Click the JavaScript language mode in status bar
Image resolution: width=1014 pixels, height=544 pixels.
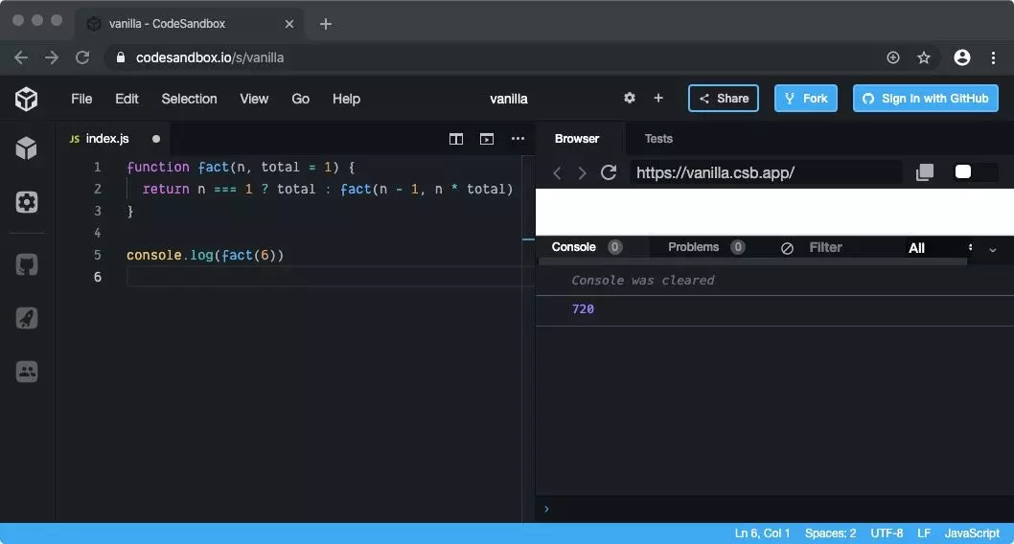coord(972,533)
